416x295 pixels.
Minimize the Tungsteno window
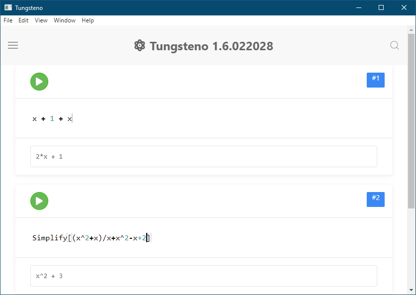pyautogui.click(x=359, y=7)
